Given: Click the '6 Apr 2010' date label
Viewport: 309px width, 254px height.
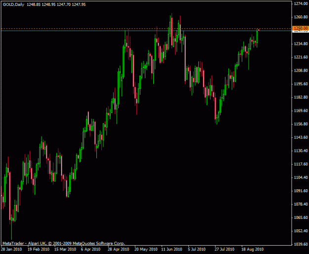Looking at the screenshot, I should pyautogui.click(x=90, y=249).
